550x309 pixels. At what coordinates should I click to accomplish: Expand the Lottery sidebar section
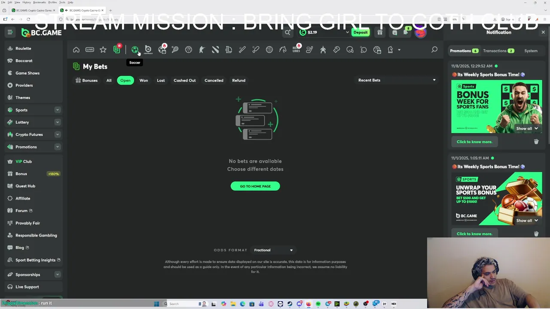(57, 122)
